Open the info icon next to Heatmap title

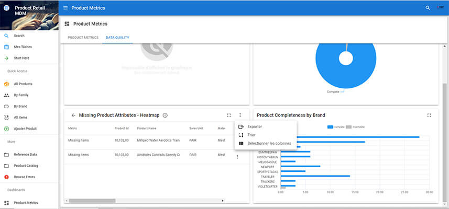[x=165, y=115]
